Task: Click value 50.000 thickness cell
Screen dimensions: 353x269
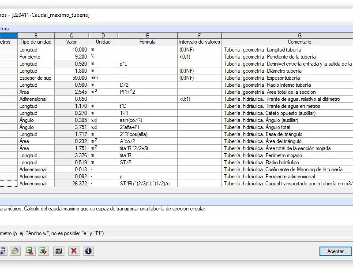Action: tap(71, 78)
